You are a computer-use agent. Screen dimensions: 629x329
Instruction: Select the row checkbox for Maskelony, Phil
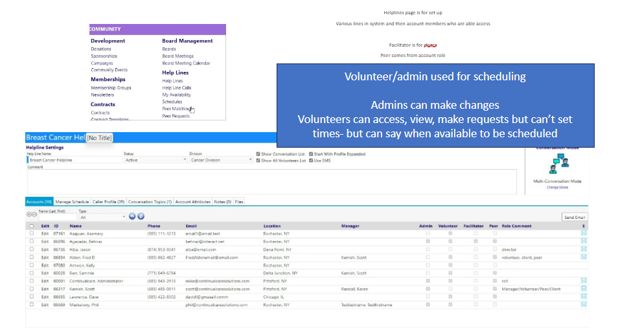(32, 305)
